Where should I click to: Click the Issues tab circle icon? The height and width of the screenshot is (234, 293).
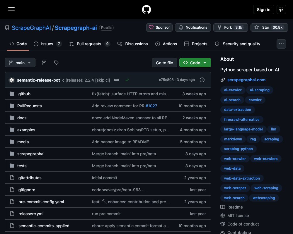click(x=36, y=44)
